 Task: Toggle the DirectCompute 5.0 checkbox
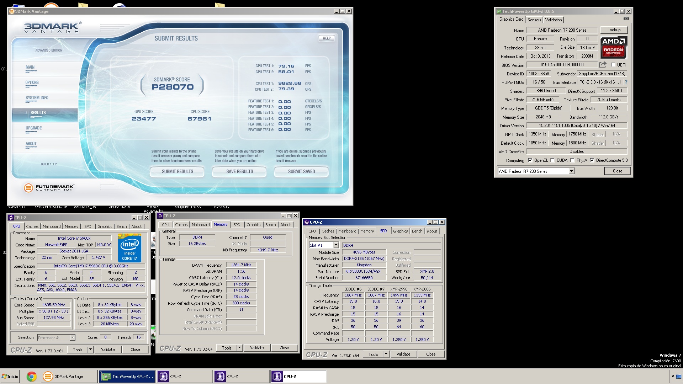tap(592, 160)
